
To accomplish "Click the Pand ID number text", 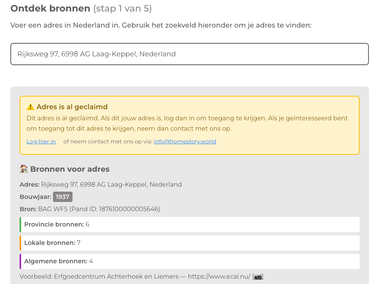I will coord(129,209).
